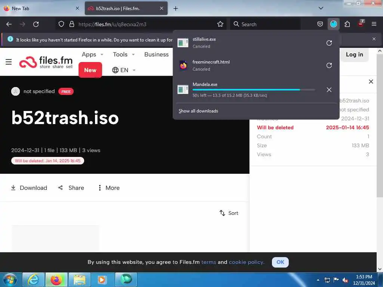The height and width of the screenshot is (287, 383).
Task: Click the taskbar clock showing 1:53 PM
Action: 364,280
